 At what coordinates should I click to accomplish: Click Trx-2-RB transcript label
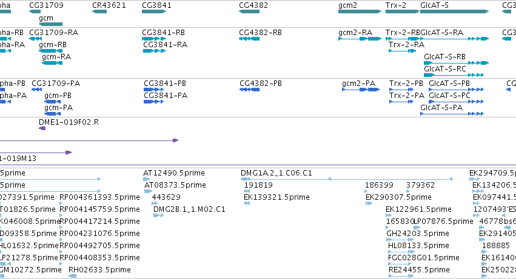pos(403,33)
